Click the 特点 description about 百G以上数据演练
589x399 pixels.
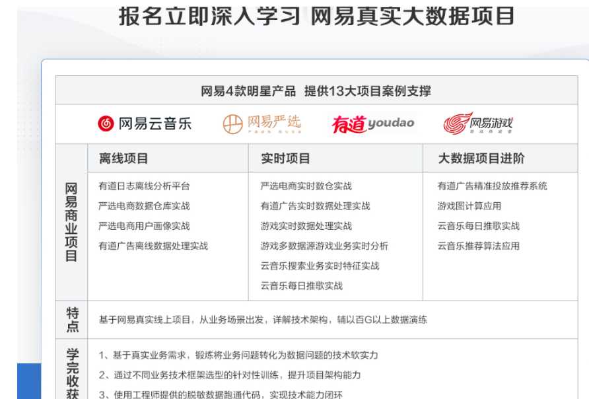263,320
